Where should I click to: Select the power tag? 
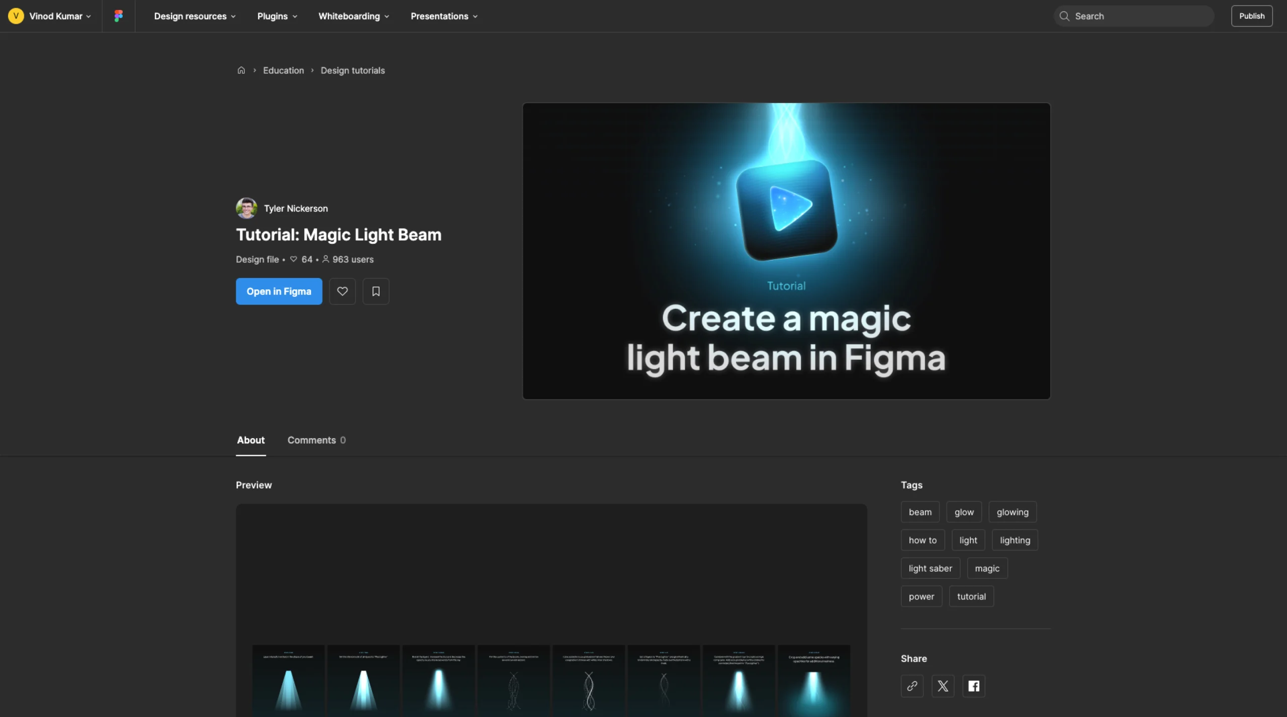click(x=922, y=596)
